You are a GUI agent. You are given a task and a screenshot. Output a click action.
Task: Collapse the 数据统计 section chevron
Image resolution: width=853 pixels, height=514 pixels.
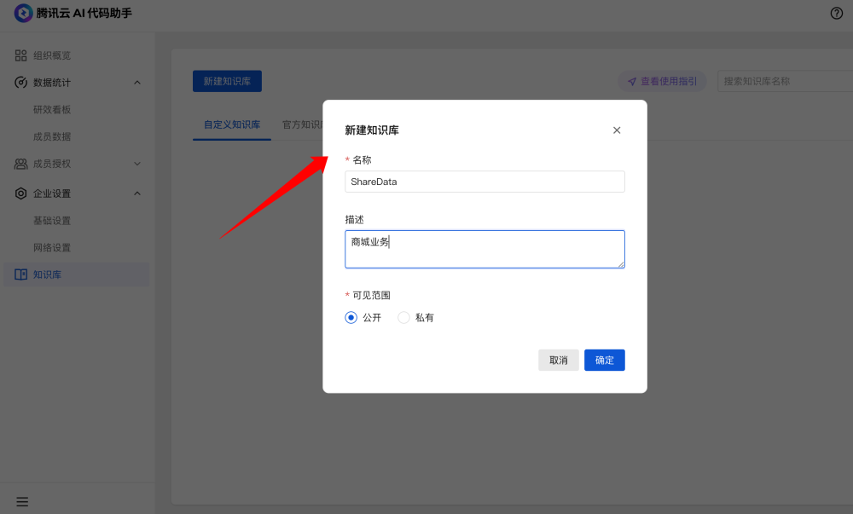coord(137,82)
